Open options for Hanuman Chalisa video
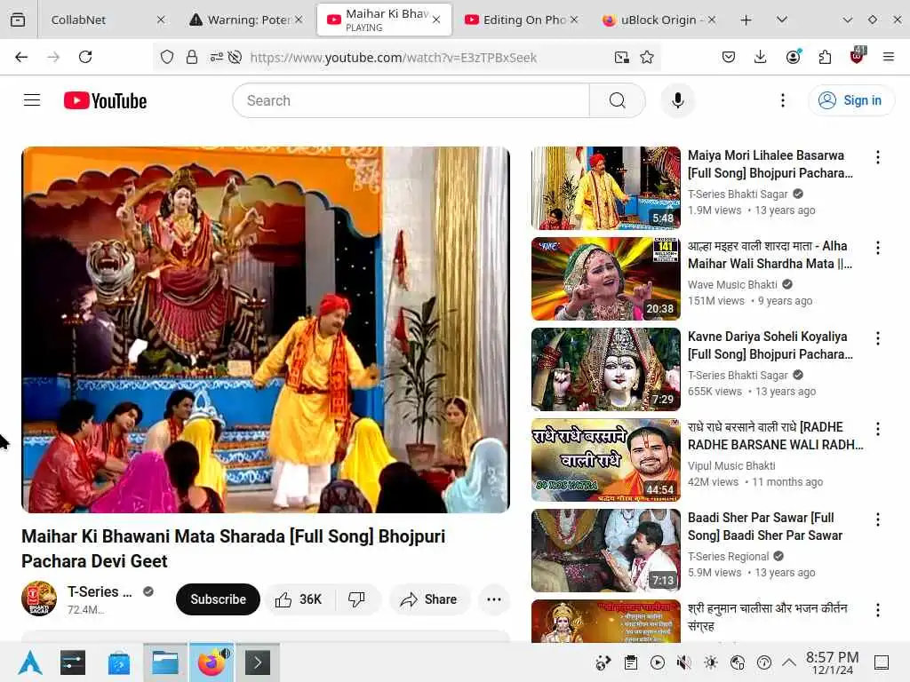This screenshot has height=682, width=910. click(878, 609)
